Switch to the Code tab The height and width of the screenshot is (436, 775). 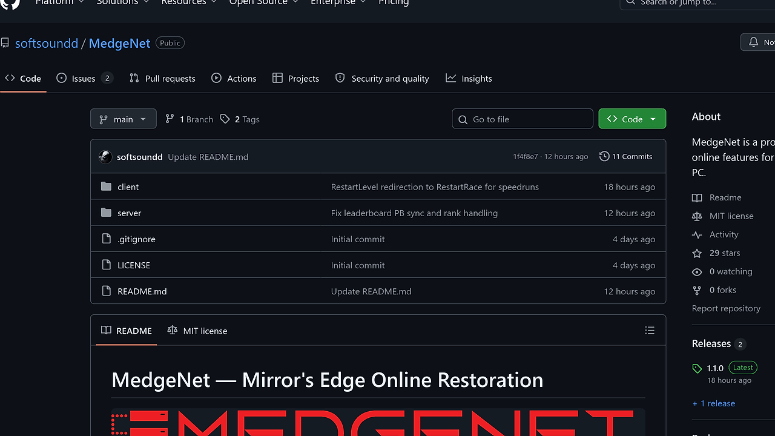(x=23, y=78)
